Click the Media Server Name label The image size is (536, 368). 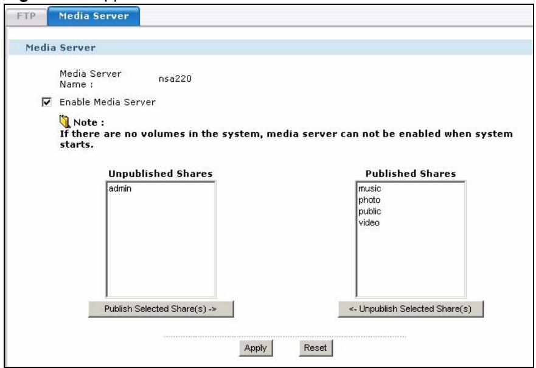[91, 79]
